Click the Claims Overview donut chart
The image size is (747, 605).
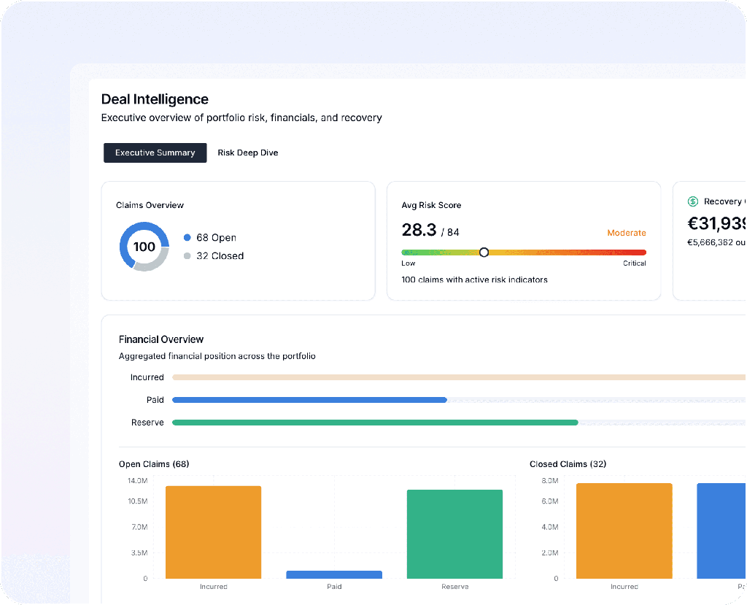pos(144,247)
